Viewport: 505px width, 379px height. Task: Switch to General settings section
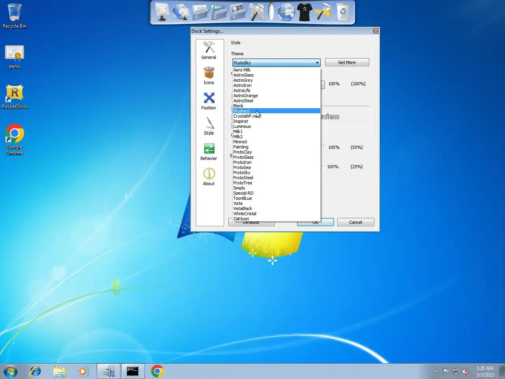coord(209,50)
